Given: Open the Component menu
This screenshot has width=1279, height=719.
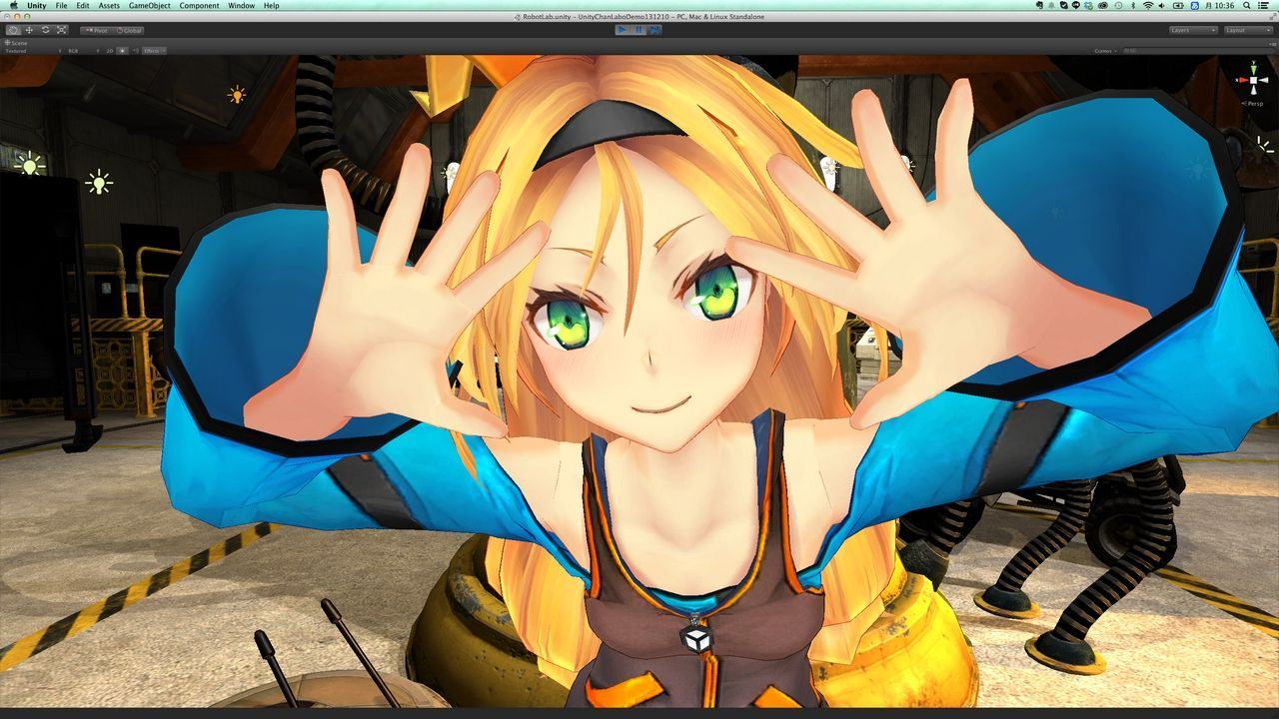Looking at the screenshot, I should [x=200, y=6].
